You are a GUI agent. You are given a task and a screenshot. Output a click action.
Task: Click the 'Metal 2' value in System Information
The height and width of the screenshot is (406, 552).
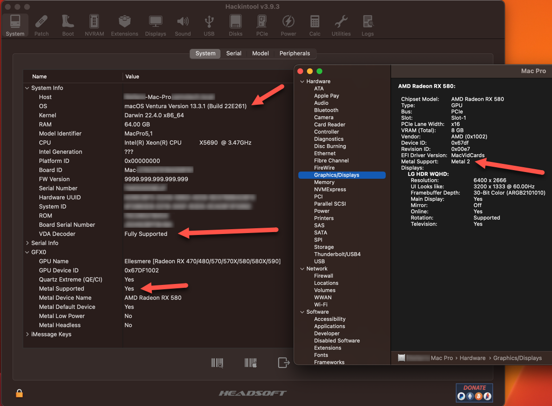tap(460, 161)
